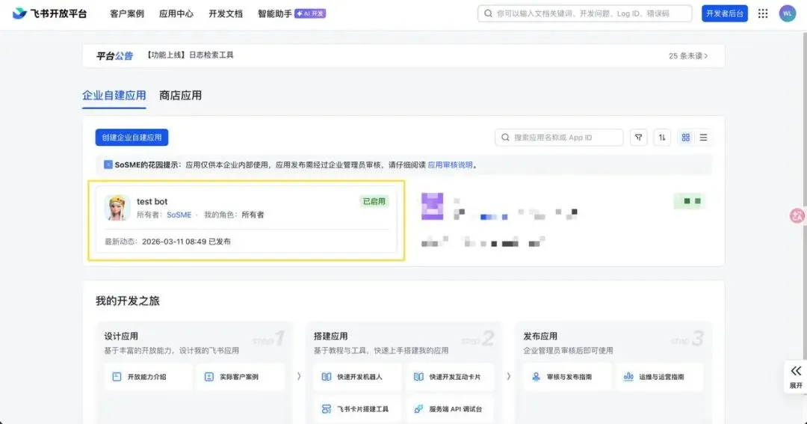Viewport: 807px width, 424px height.
Task: Click the SoSME tip notice icon
Action: (x=108, y=165)
